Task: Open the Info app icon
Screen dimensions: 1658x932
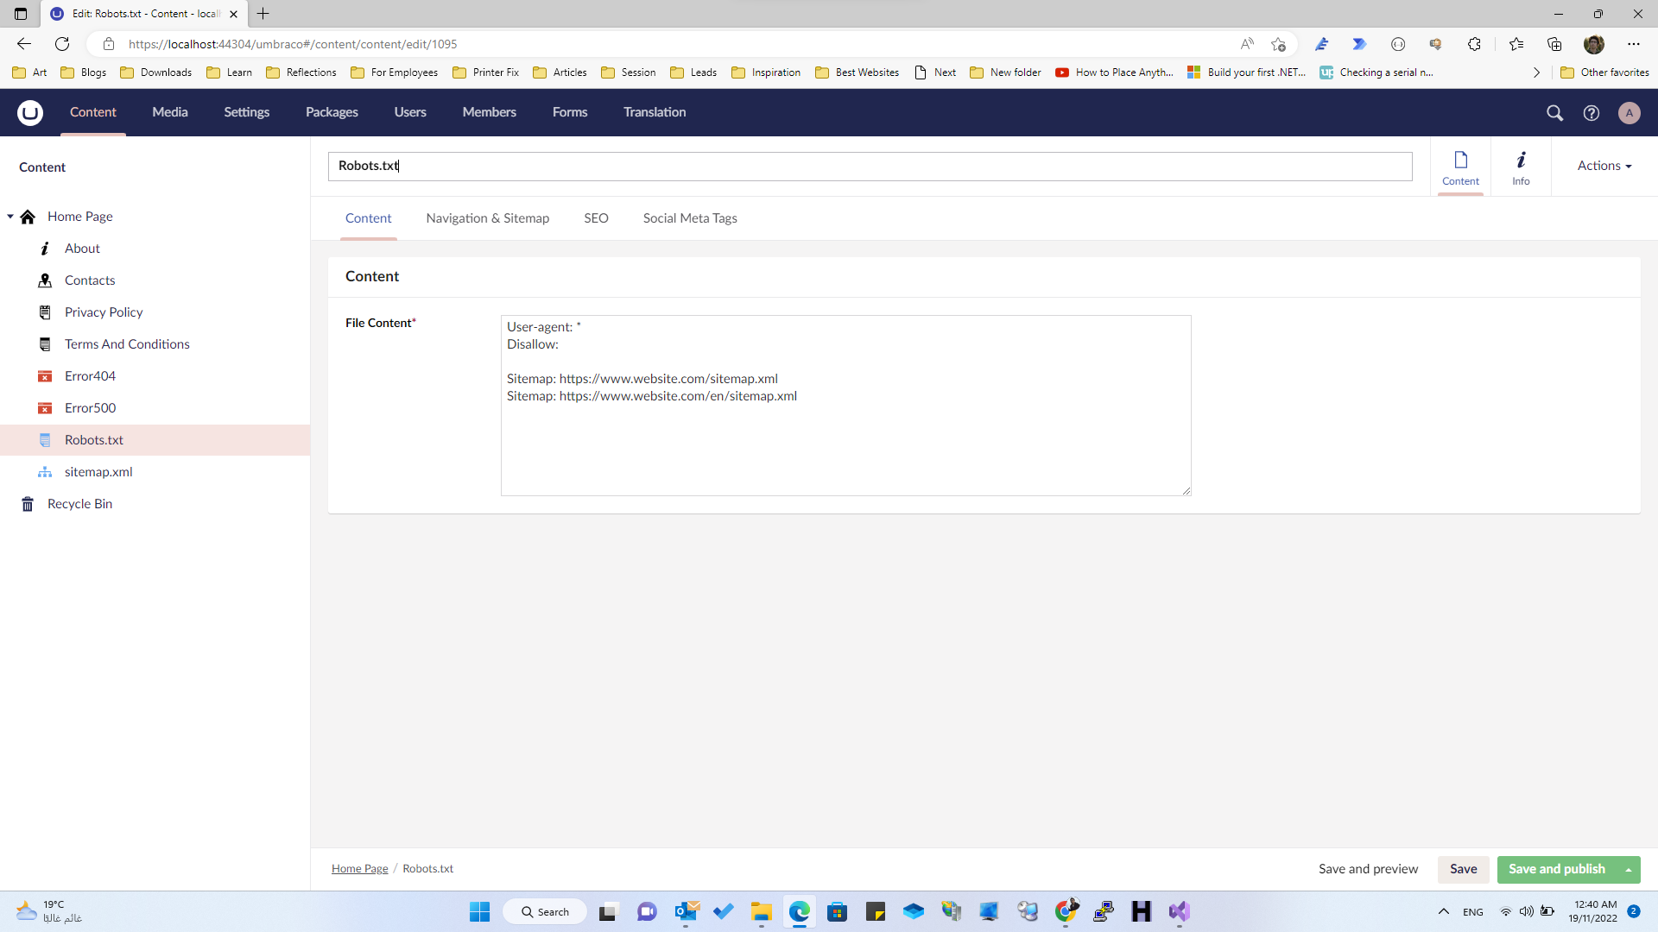Action: pyautogui.click(x=1521, y=160)
